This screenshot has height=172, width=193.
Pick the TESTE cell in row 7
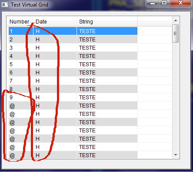pyautogui.click(x=107, y=81)
